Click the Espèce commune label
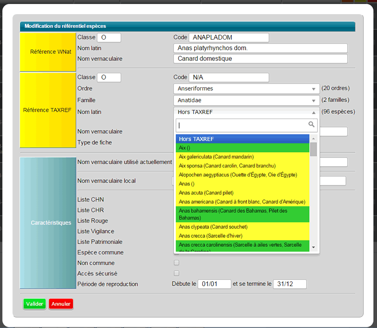Image resolution: width=377 pixels, height=328 pixels. point(100,252)
